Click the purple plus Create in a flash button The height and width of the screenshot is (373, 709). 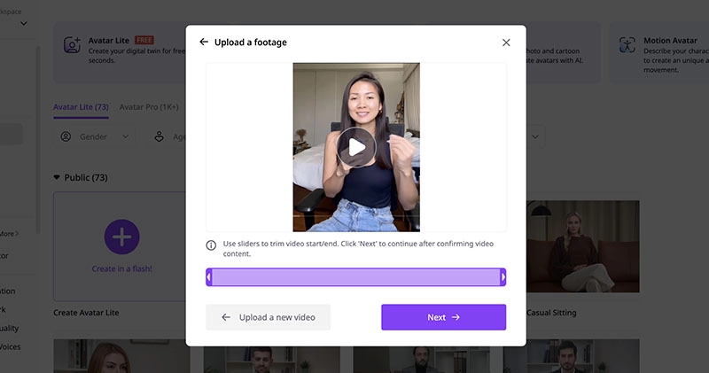coord(121,237)
